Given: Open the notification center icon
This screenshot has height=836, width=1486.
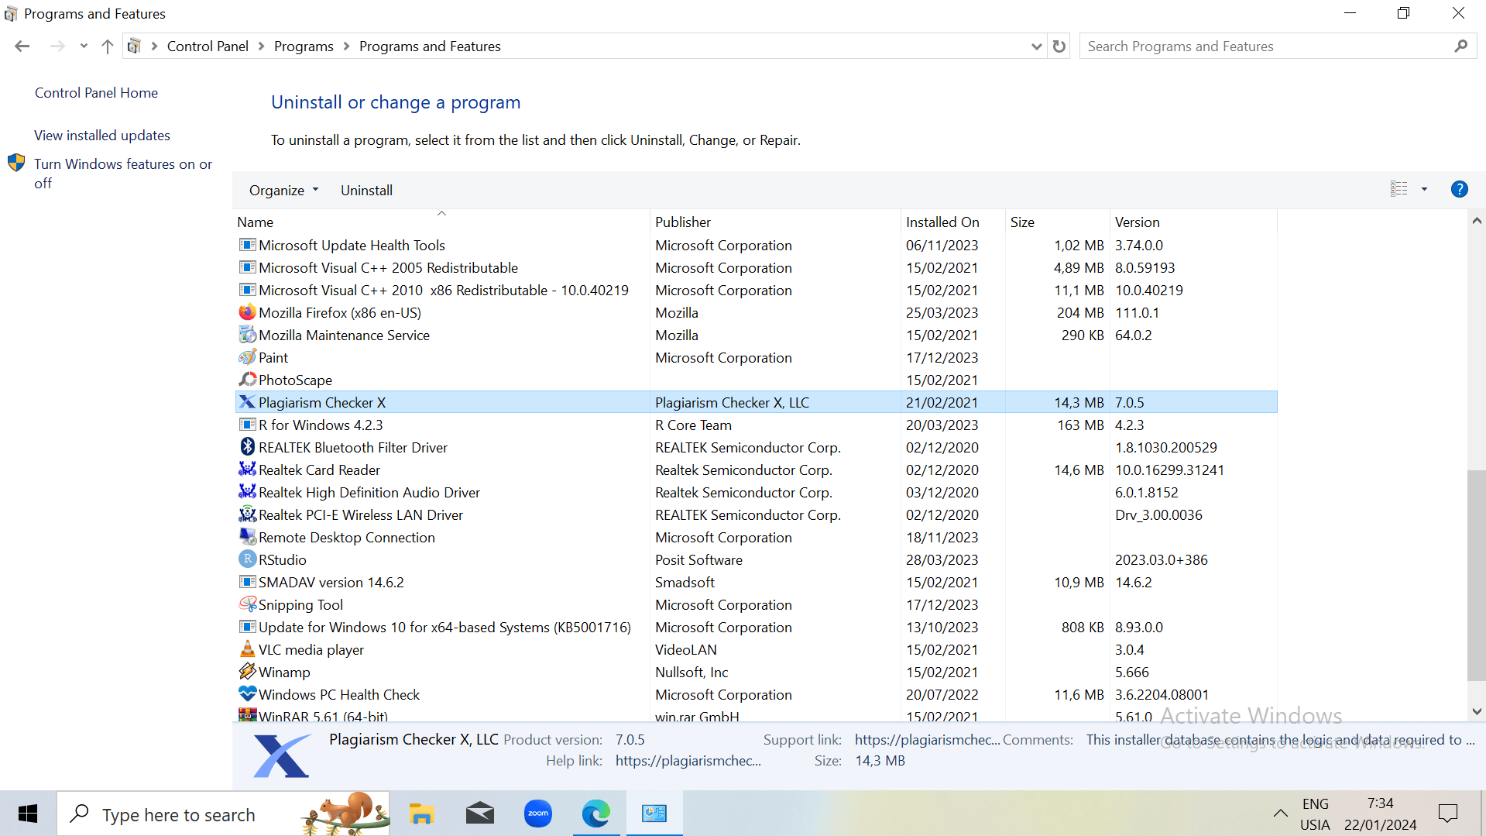Looking at the screenshot, I should [x=1447, y=814].
